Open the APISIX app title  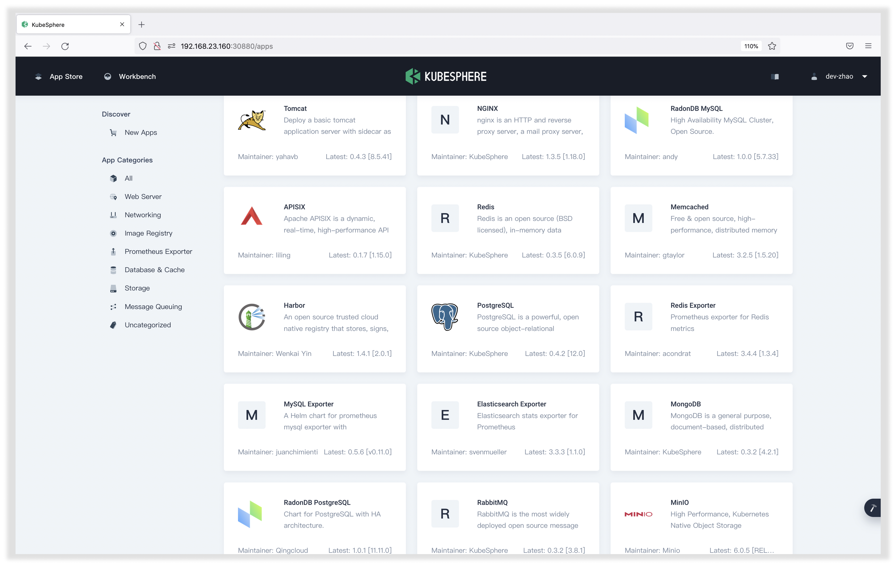(294, 207)
